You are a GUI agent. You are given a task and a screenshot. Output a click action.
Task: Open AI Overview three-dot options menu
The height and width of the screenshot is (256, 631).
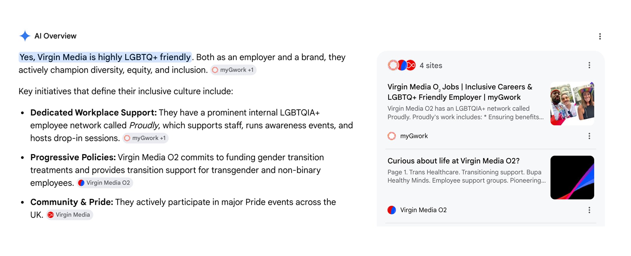click(x=600, y=36)
